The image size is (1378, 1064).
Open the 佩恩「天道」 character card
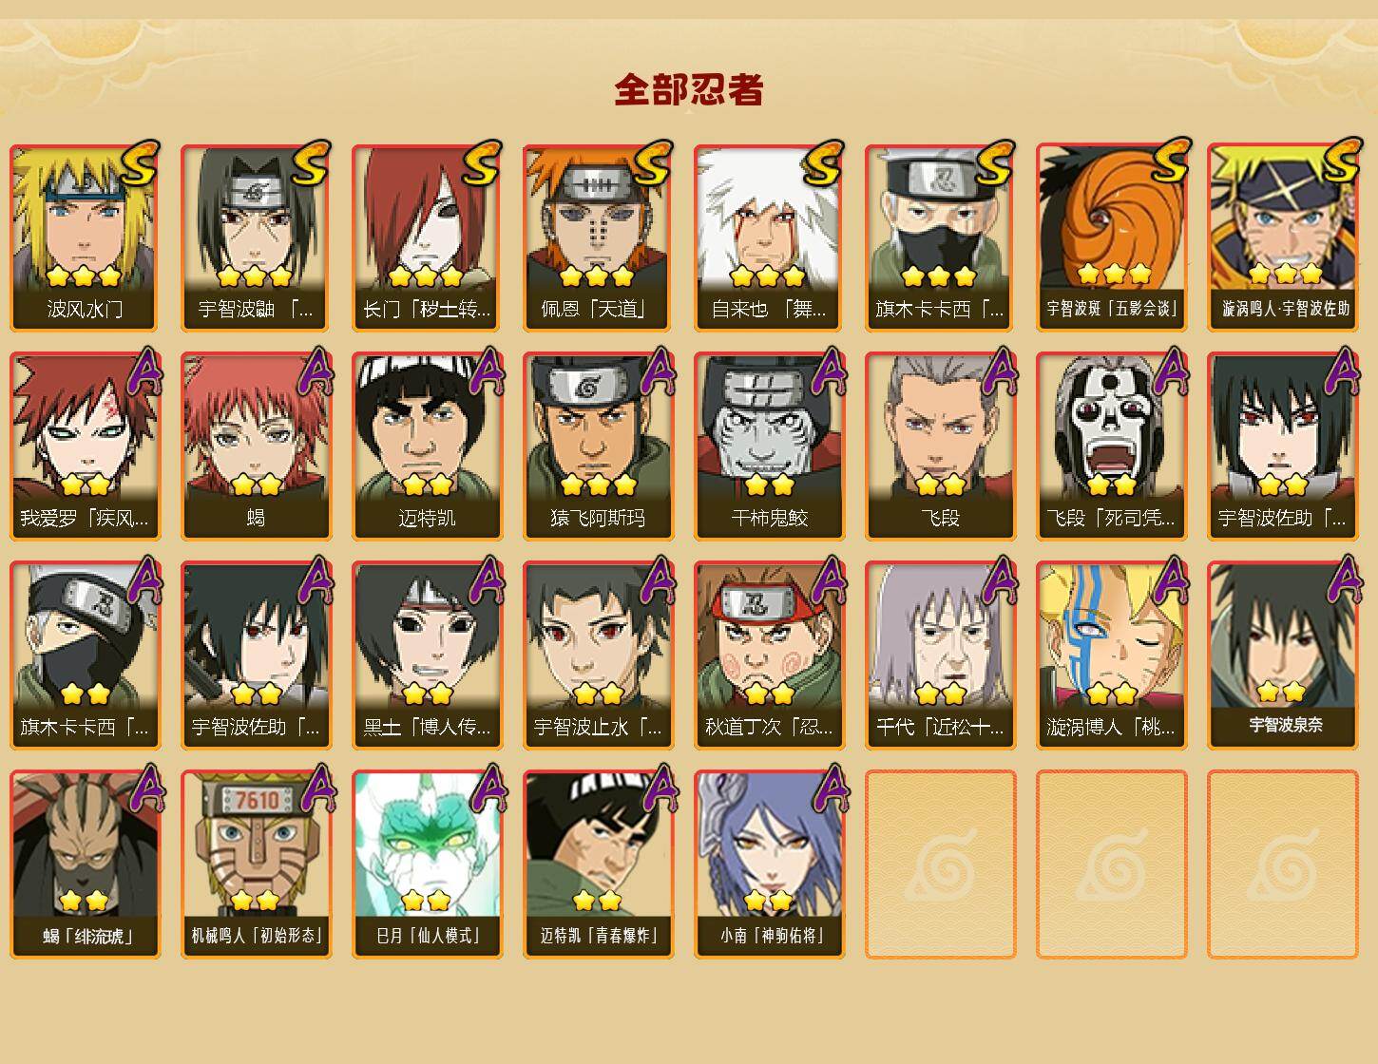point(598,237)
